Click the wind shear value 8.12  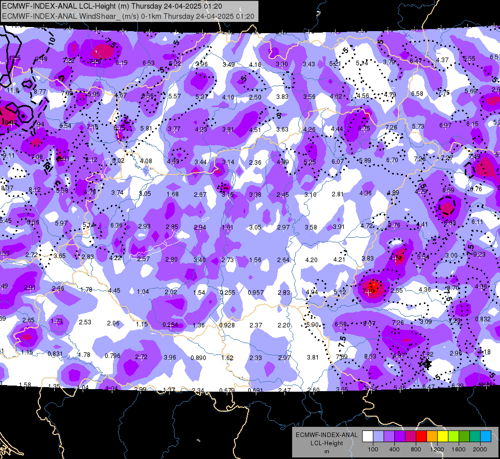pyautogui.click(x=34, y=190)
